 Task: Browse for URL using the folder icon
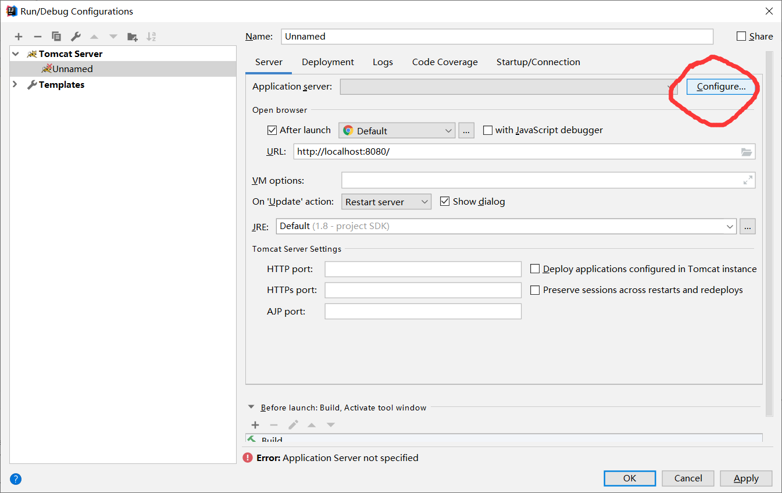pos(747,152)
